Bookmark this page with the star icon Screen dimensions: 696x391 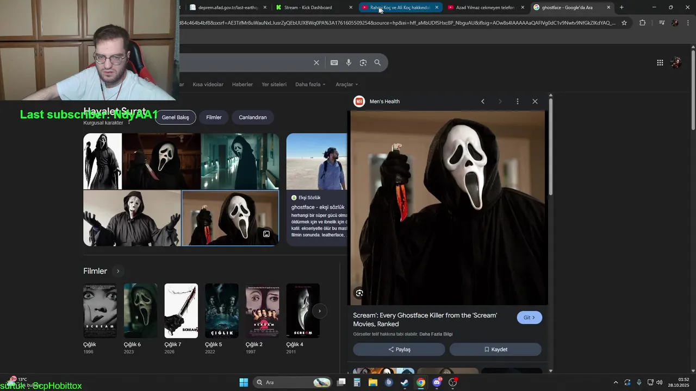tap(624, 23)
